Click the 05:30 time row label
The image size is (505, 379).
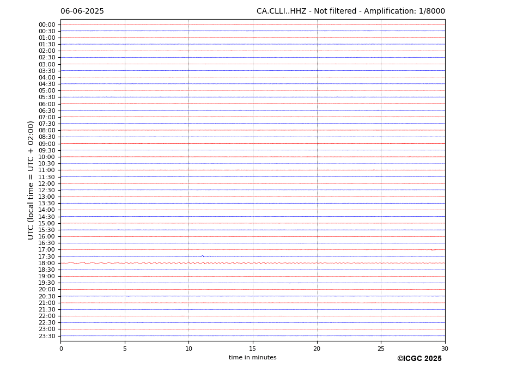point(47,97)
